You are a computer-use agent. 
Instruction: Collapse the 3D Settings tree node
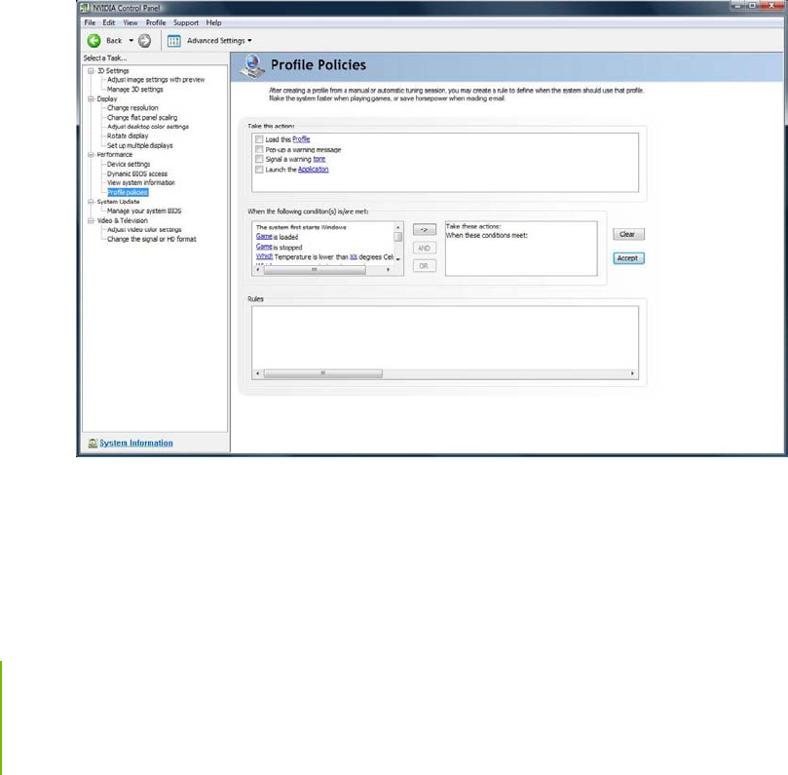pyautogui.click(x=91, y=71)
